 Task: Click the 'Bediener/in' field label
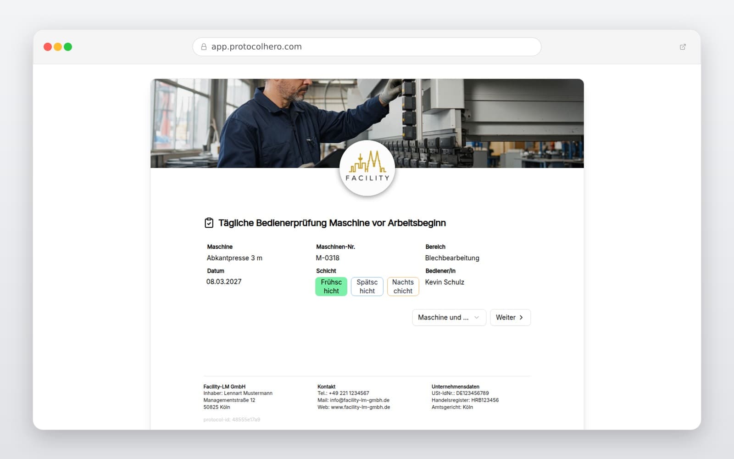[440, 271]
